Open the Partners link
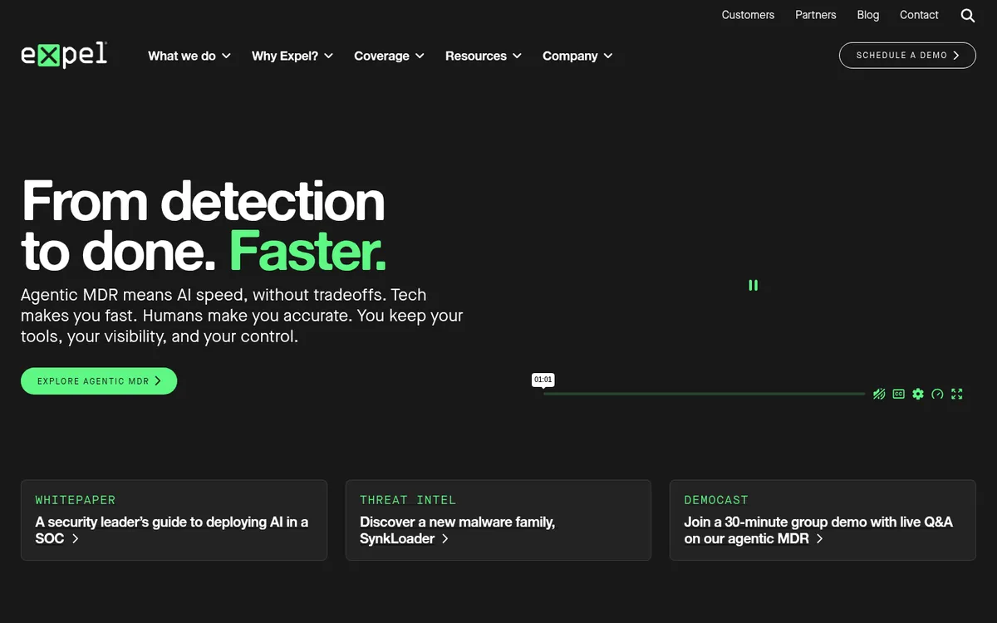 pos(816,15)
